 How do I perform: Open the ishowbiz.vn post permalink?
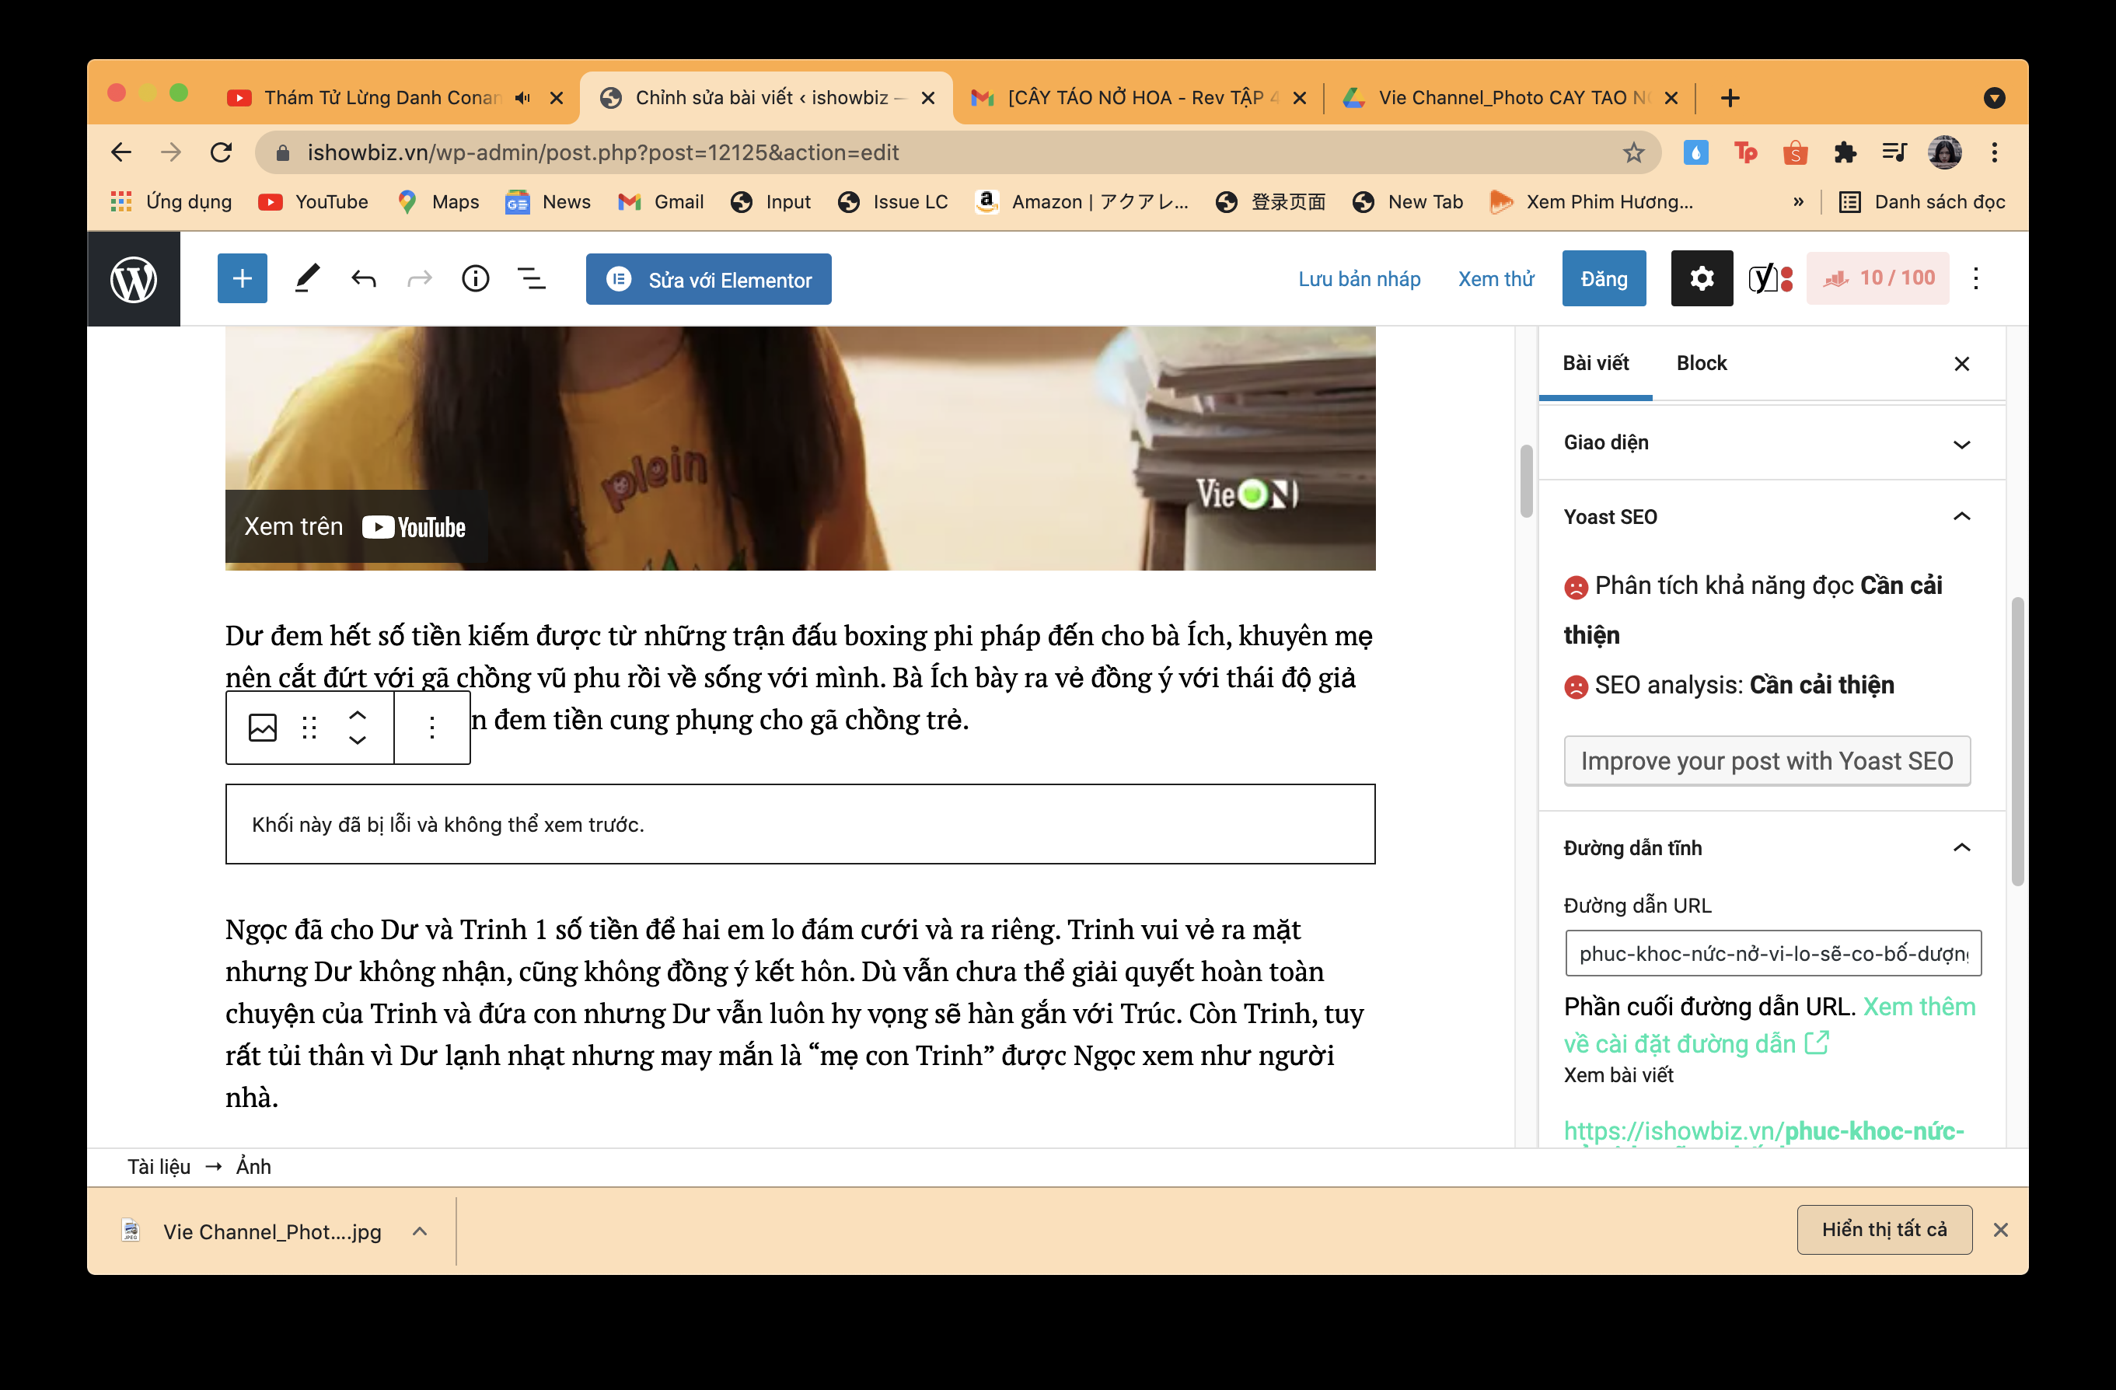coord(1764,1131)
